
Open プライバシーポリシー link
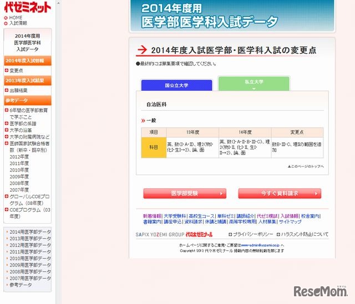[x=253, y=234]
